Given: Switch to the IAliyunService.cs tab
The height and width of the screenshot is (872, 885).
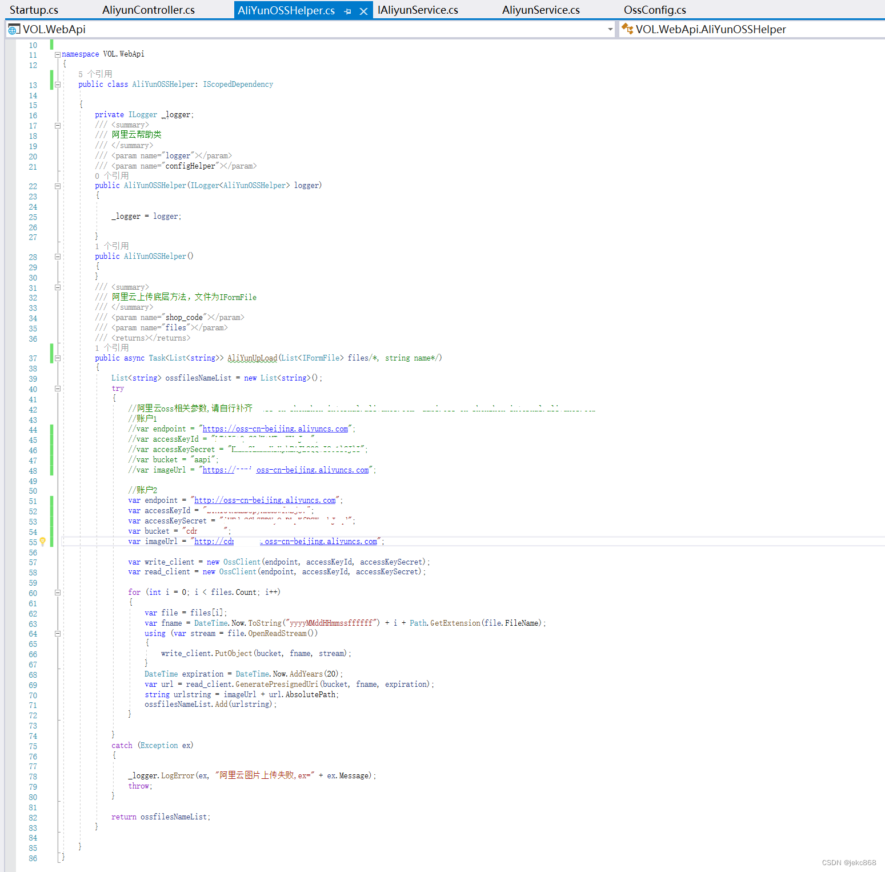Looking at the screenshot, I should pos(418,10).
